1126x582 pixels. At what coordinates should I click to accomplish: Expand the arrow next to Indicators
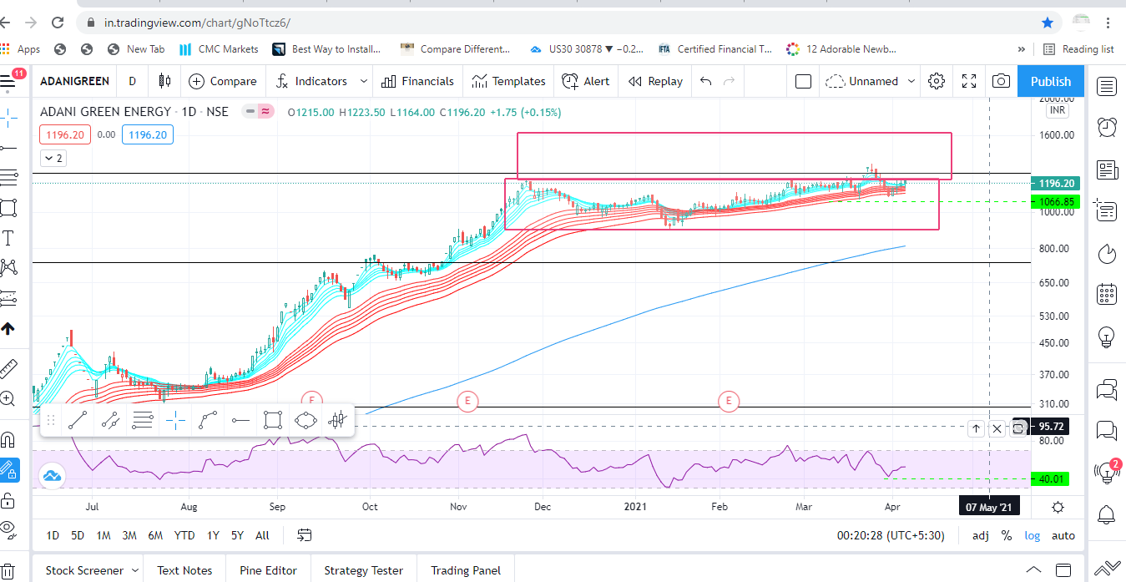pos(363,81)
